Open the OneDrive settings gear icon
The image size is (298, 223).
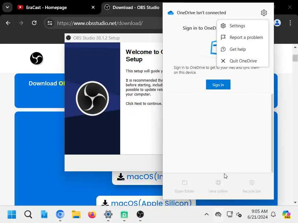(264, 13)
